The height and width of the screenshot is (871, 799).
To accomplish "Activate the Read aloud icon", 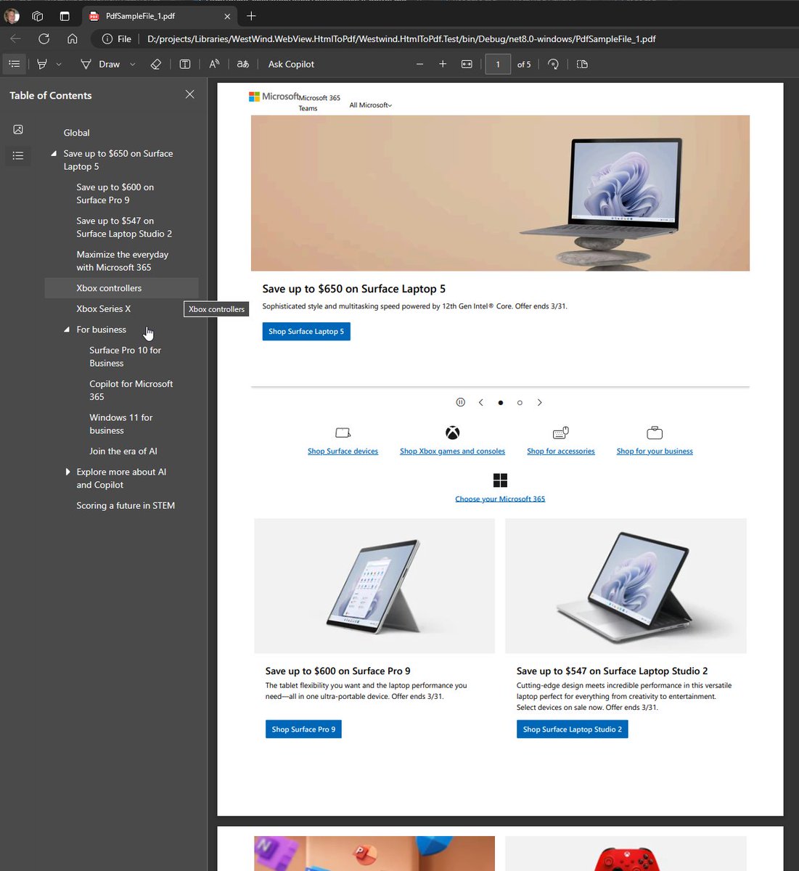I will click(x=214, y=64).
